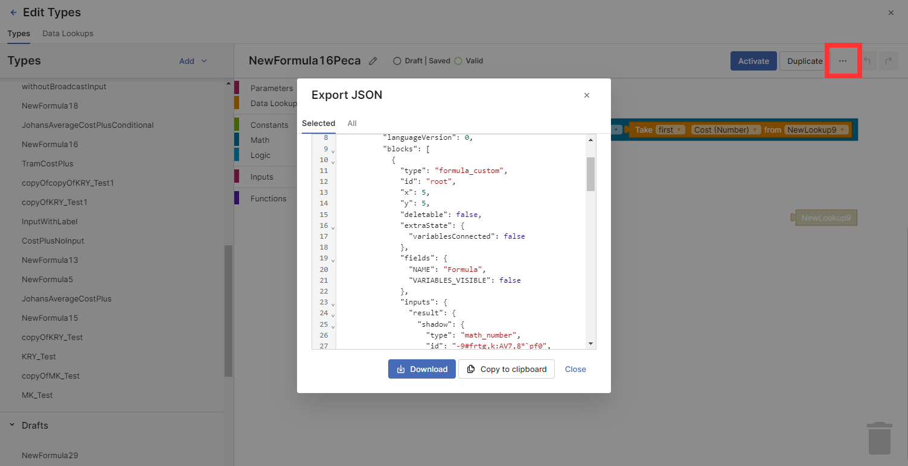Fold the extraState object at line 16
The width and height of the screenshot is (908, 466).
[x=333, y=227]
